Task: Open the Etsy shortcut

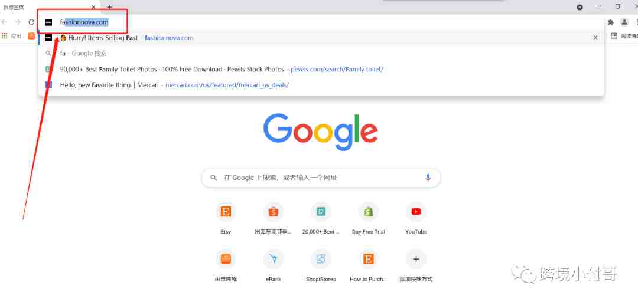Action: 226,219
